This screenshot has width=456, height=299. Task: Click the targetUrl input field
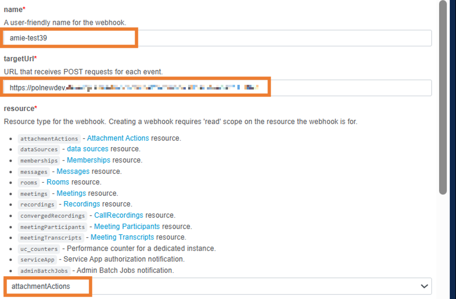click(x=217, y=88)
